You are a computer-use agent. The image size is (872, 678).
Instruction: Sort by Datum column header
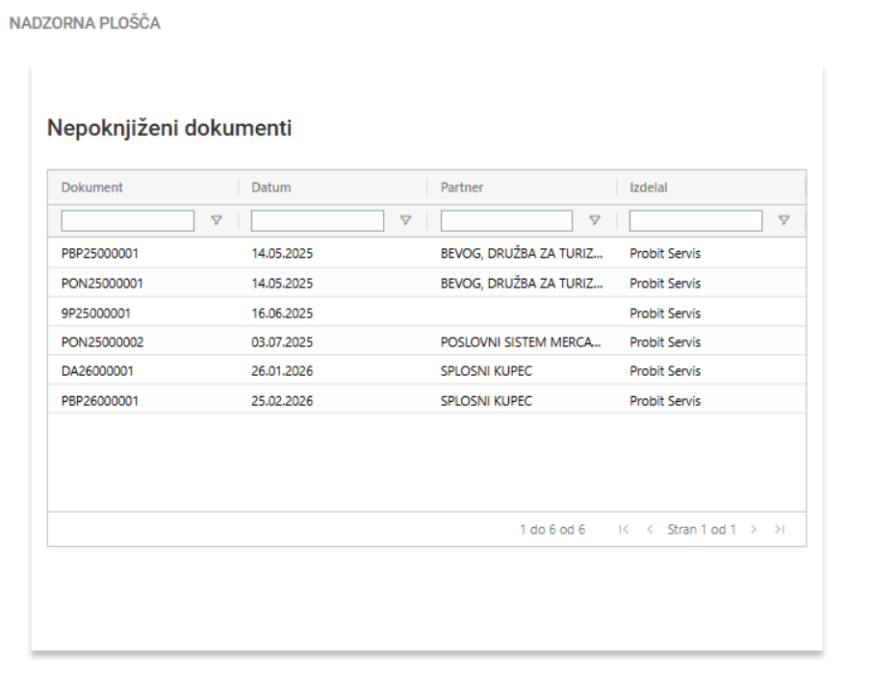[x=270, y=188]
